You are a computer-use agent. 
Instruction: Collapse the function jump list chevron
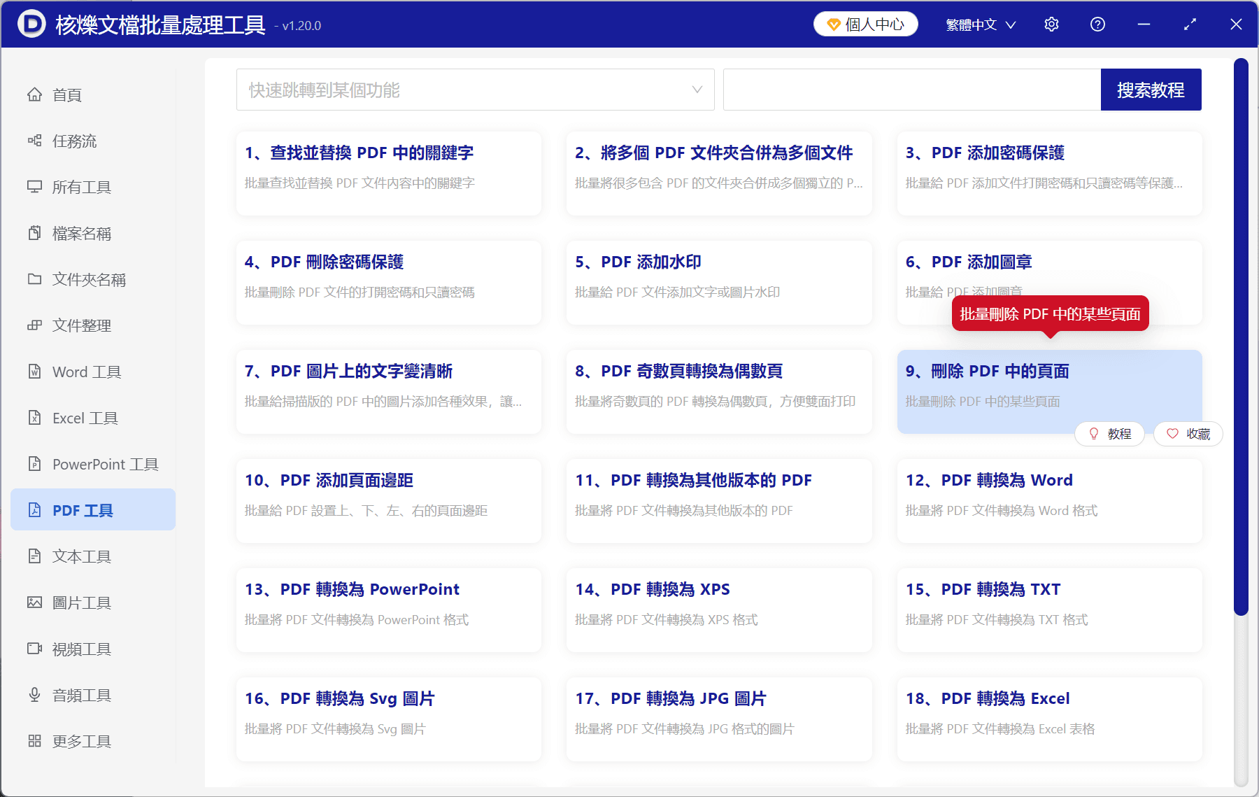[696, 90]
